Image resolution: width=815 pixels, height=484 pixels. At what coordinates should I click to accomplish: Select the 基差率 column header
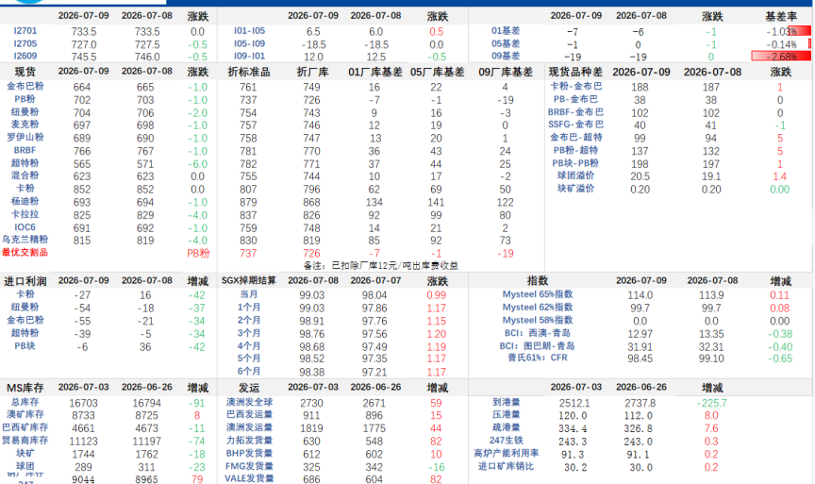781,17
